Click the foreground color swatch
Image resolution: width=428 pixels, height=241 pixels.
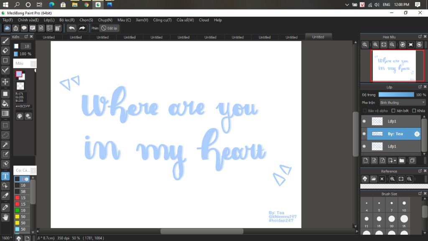tap(19, 74)
